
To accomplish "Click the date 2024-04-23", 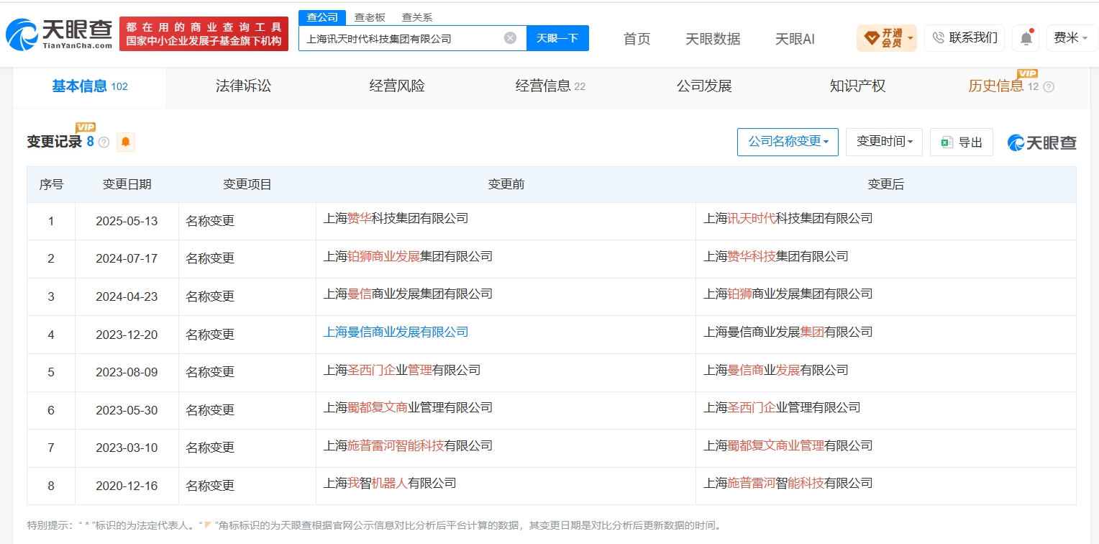I will [127, 297].
